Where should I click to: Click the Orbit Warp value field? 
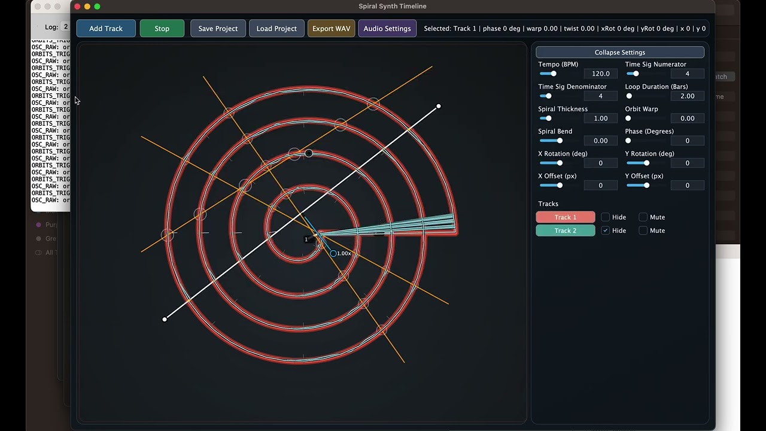coord(687,119)
